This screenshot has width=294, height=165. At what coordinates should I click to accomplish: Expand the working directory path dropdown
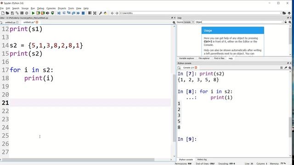pyautogui.click(x=281, y=13)
